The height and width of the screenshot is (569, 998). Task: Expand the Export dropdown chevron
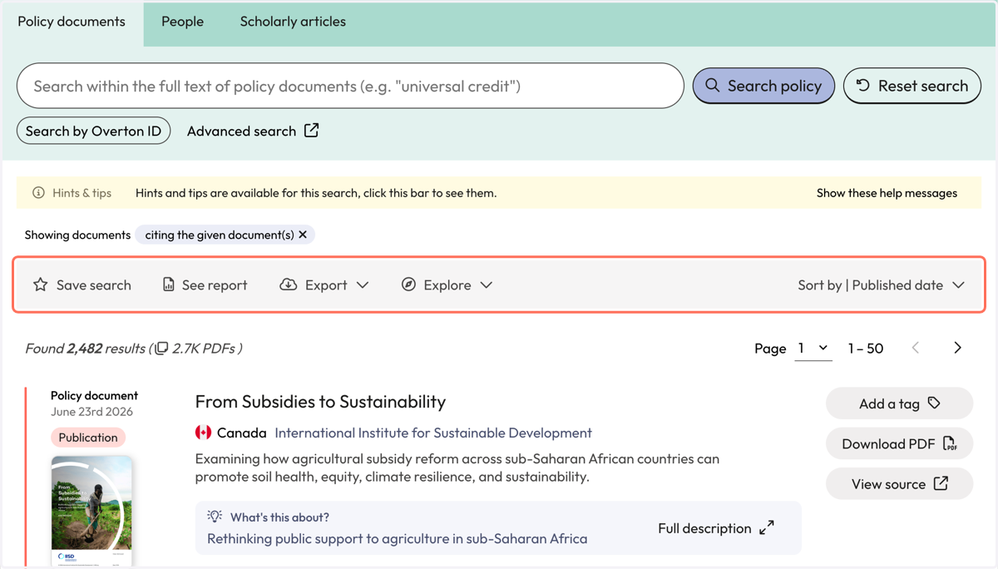(363, 284)
